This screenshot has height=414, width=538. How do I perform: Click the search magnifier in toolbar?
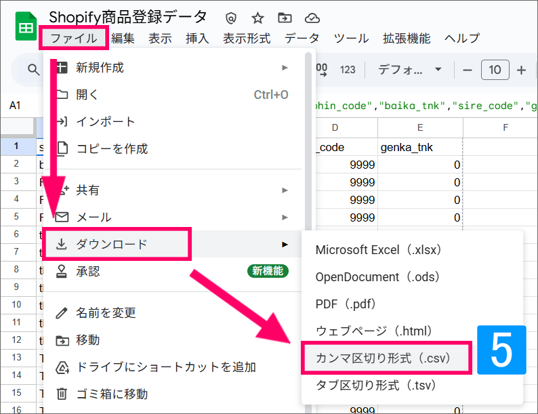pyautogui.click(x=33, y=70)
